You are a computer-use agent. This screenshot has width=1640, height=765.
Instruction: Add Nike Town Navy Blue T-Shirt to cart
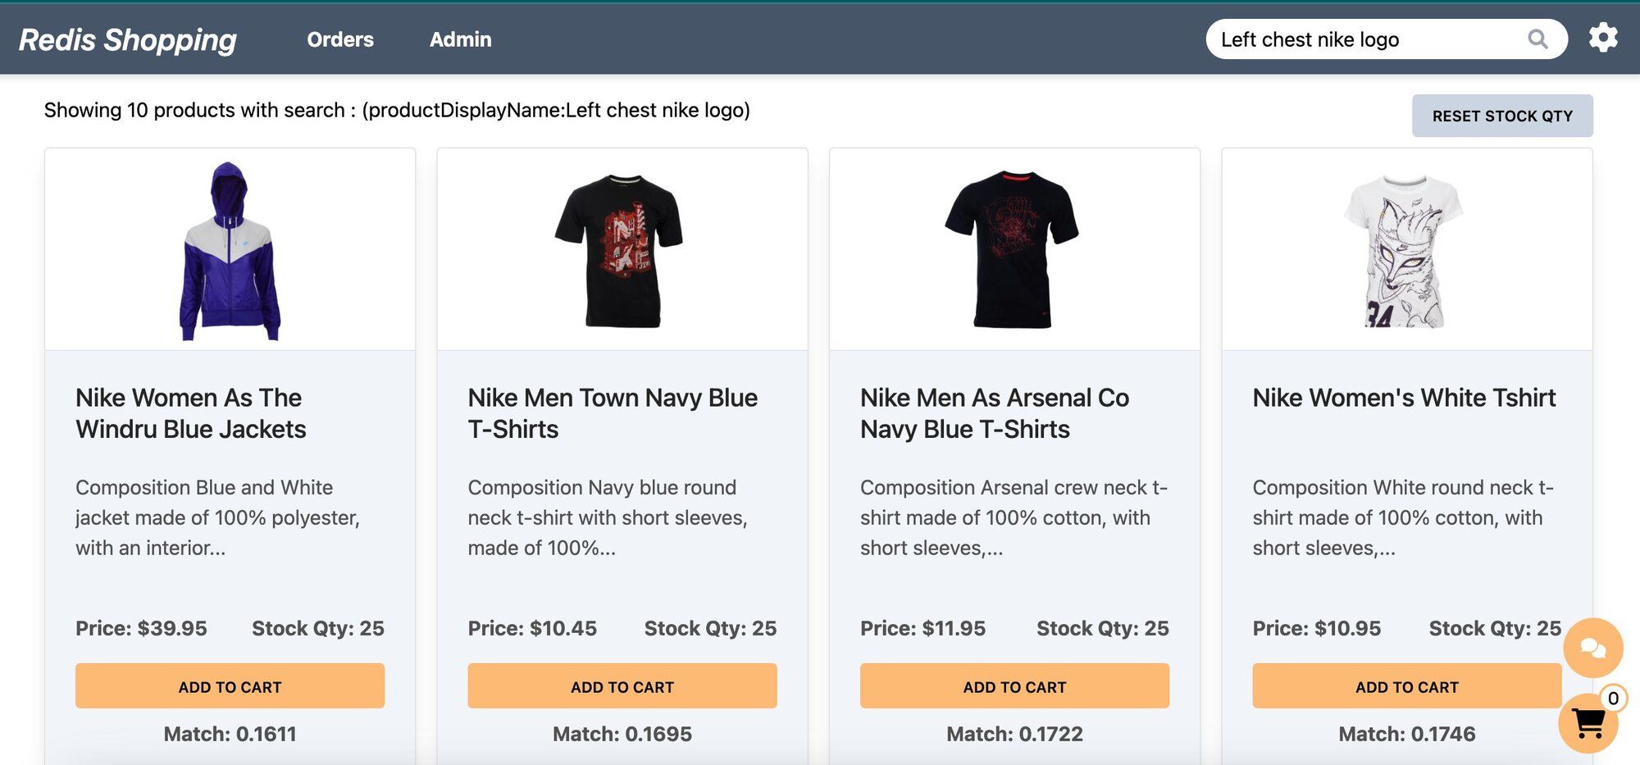pyautogui.click(x=622, y=686)
